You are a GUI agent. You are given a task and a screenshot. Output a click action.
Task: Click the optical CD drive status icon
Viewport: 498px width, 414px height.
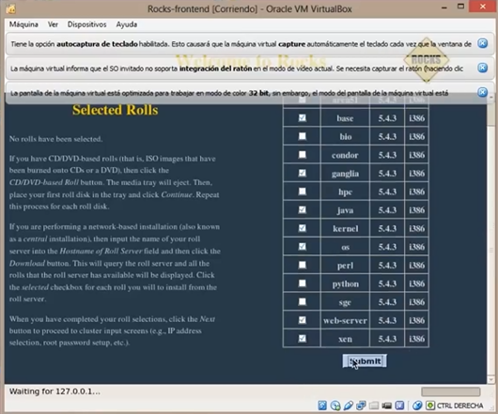(x=335, y=406)
